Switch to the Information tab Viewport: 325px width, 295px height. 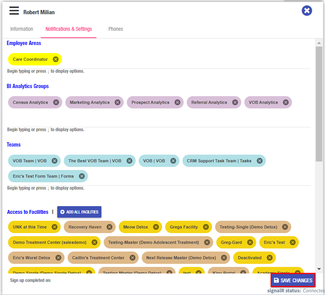click(x=22, y=29)
